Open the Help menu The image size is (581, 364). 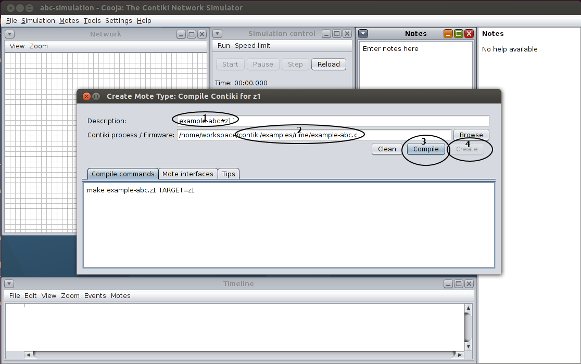tap(144, 21)
